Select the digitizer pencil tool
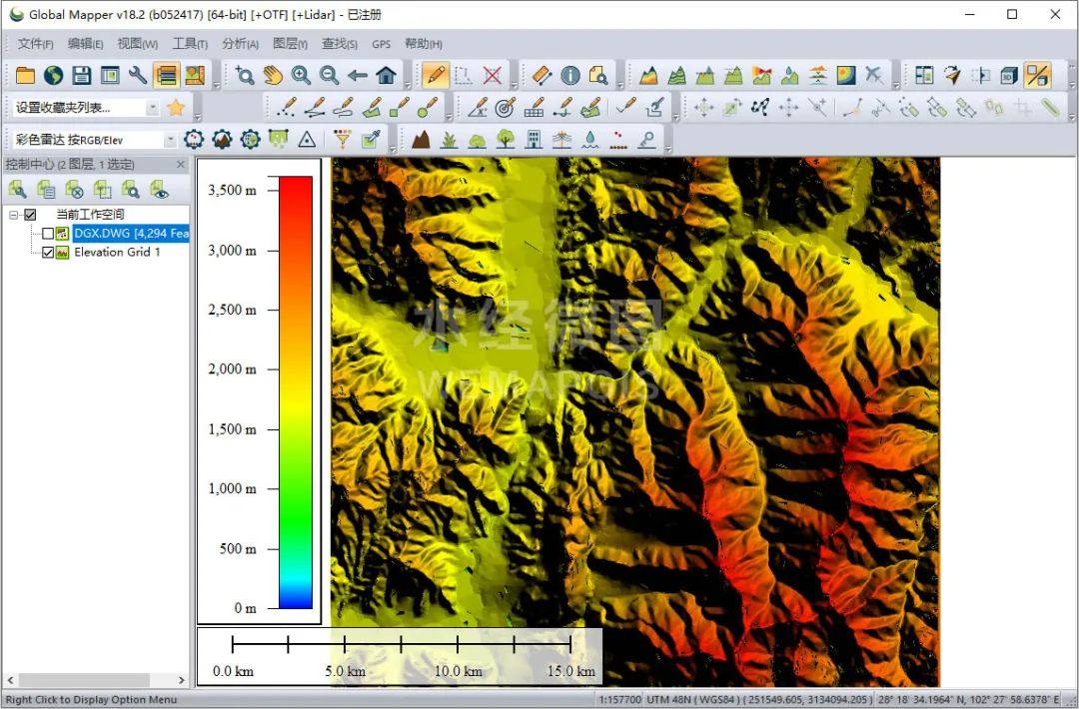 point(435,75)
